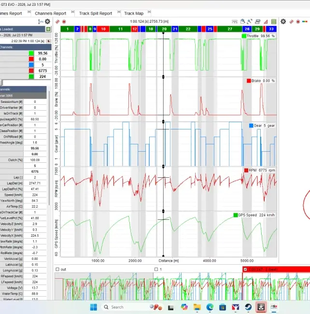Open Microsoft Edge from taskbar
This screenshot has height=314, width=310.
click(x=210, y=307)
